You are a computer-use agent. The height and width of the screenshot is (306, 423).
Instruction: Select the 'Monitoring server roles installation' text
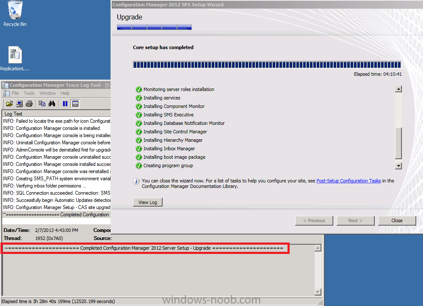[179, 89]
